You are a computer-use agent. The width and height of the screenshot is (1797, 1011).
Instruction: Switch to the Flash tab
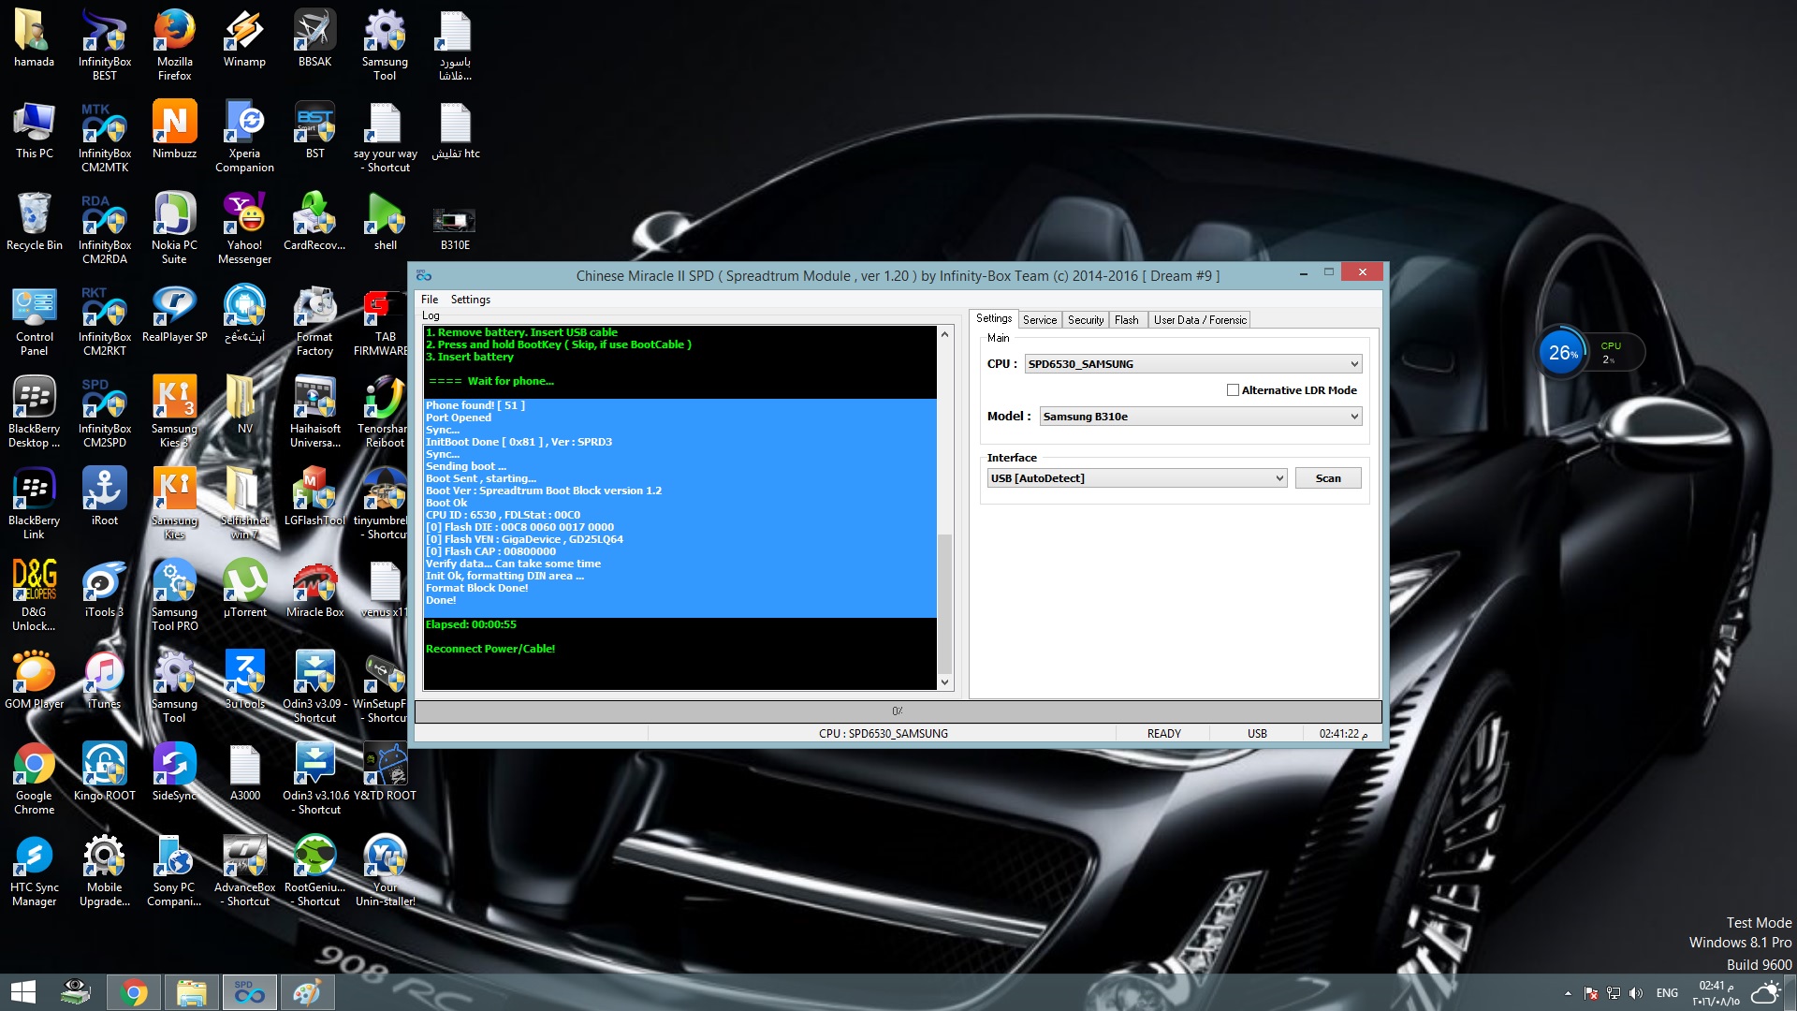[x=1126, y=320]
